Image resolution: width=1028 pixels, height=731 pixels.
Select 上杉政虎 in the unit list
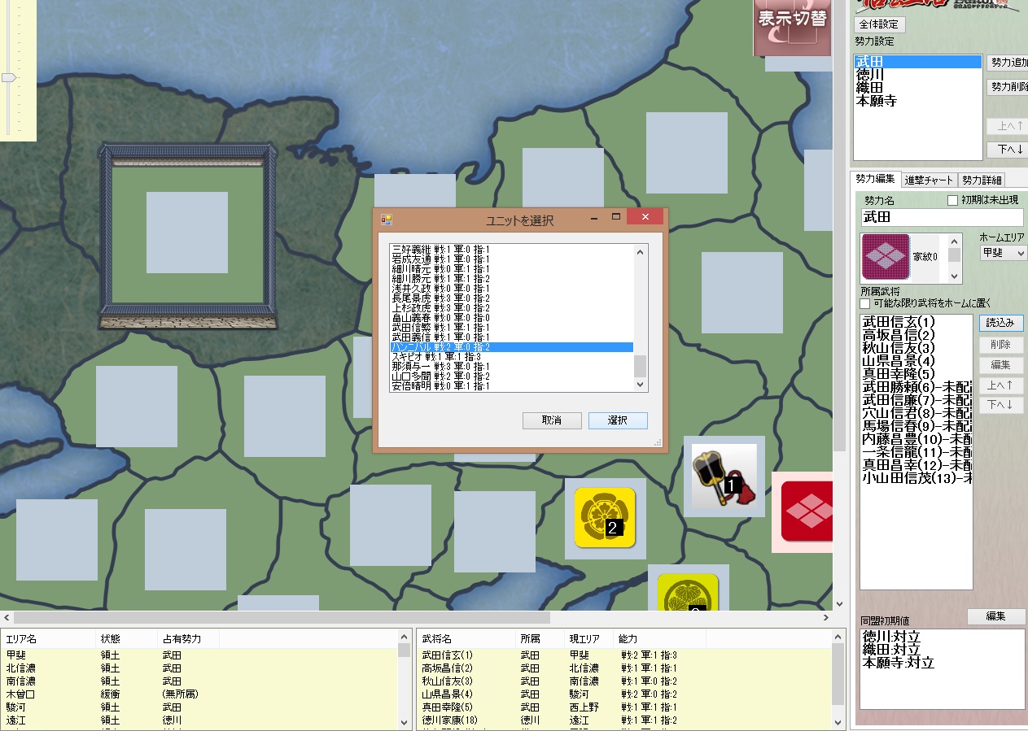coord(511,308)
